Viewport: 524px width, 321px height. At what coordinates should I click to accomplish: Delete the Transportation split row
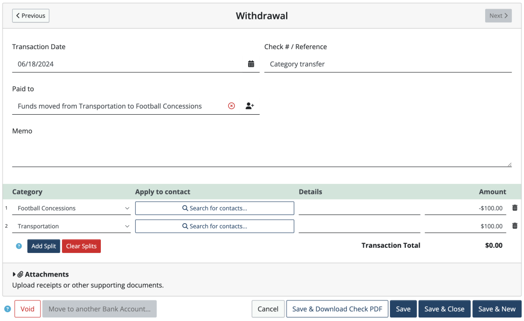coord(515,226)
